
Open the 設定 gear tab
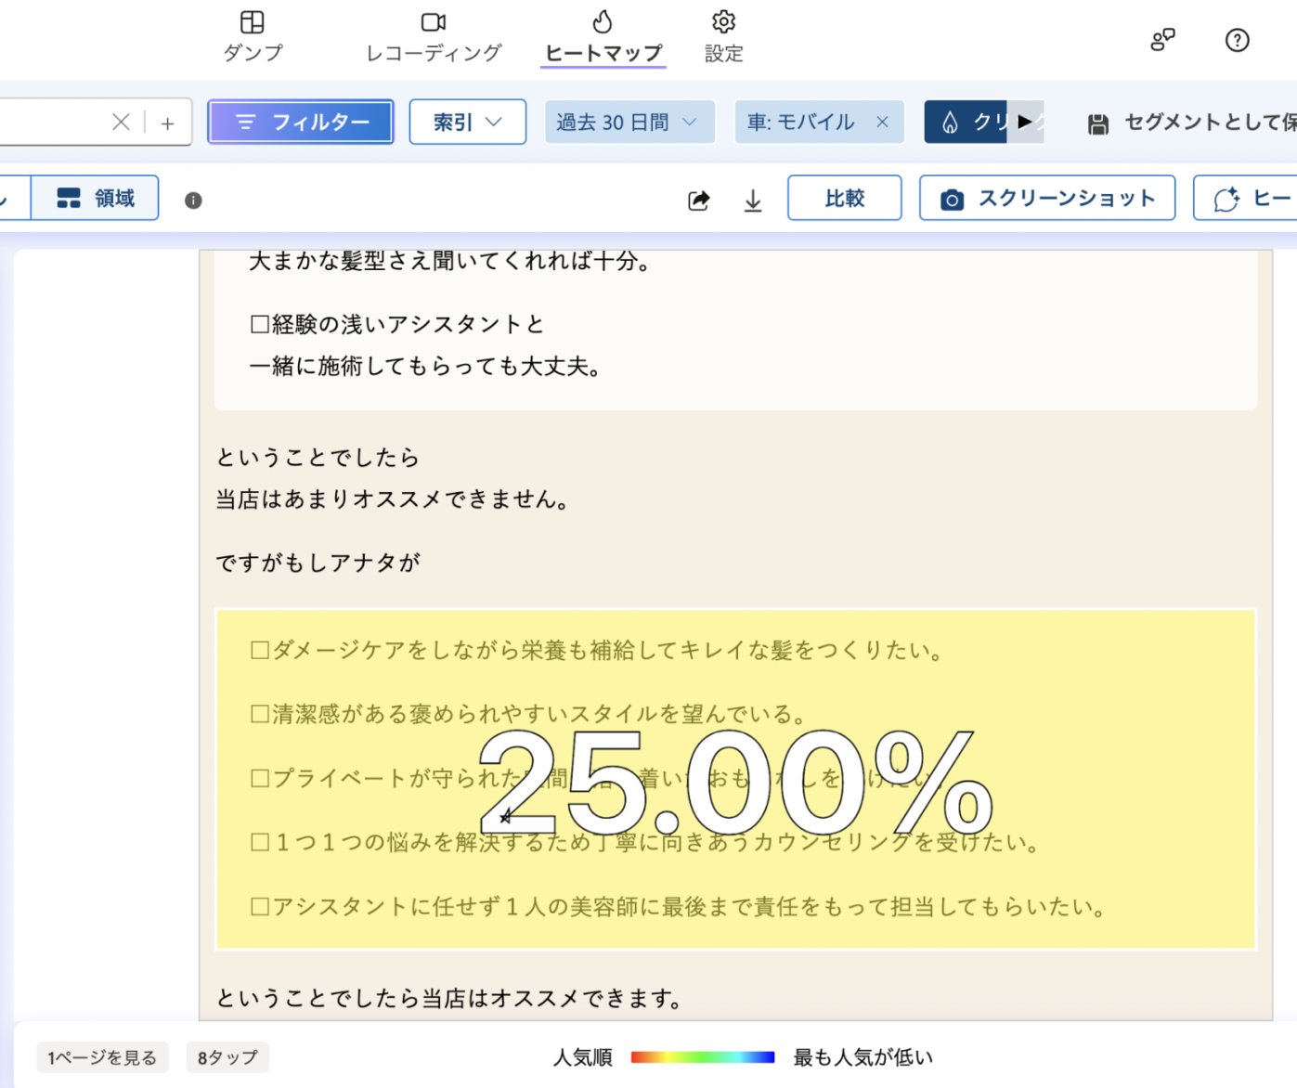pyautogui.click(x=723, y=36)
